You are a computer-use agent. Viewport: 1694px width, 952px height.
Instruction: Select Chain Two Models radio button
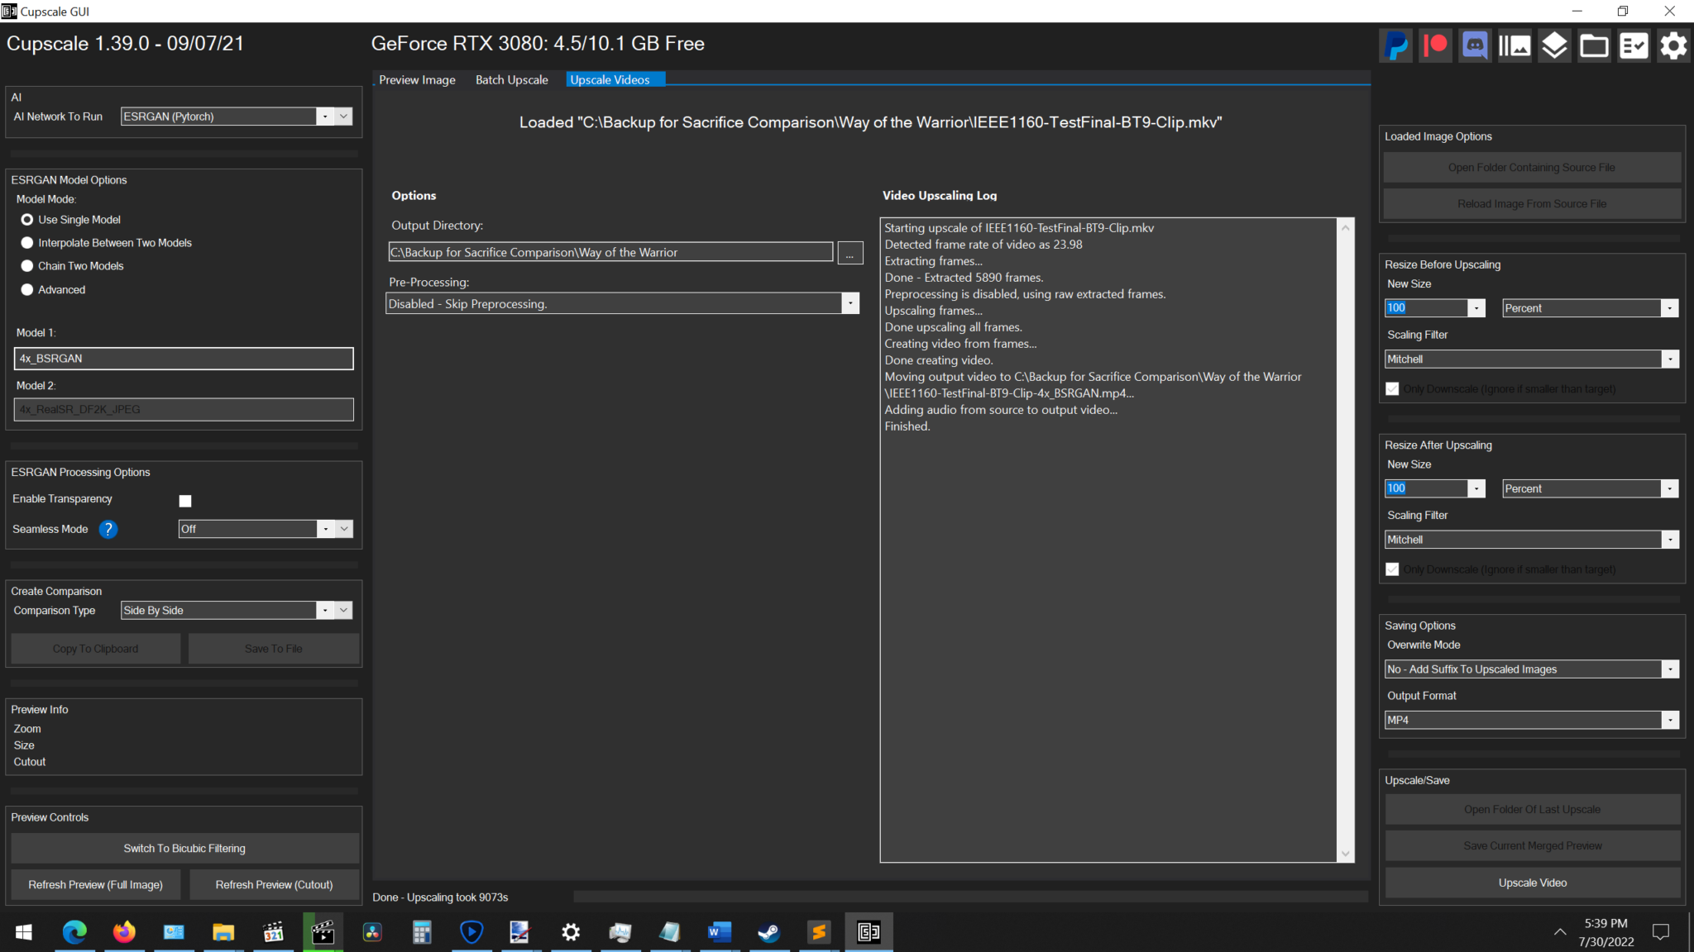tap(27, 266)
